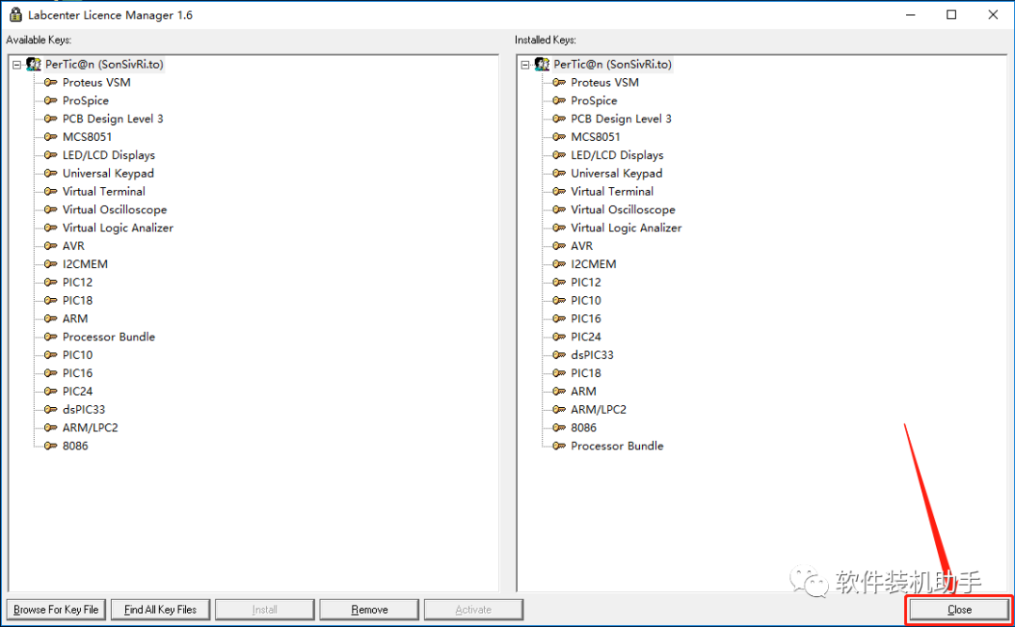
Task: Click key icon for MCS8051 in Installed Keys
Action: (x=558, y=136)
